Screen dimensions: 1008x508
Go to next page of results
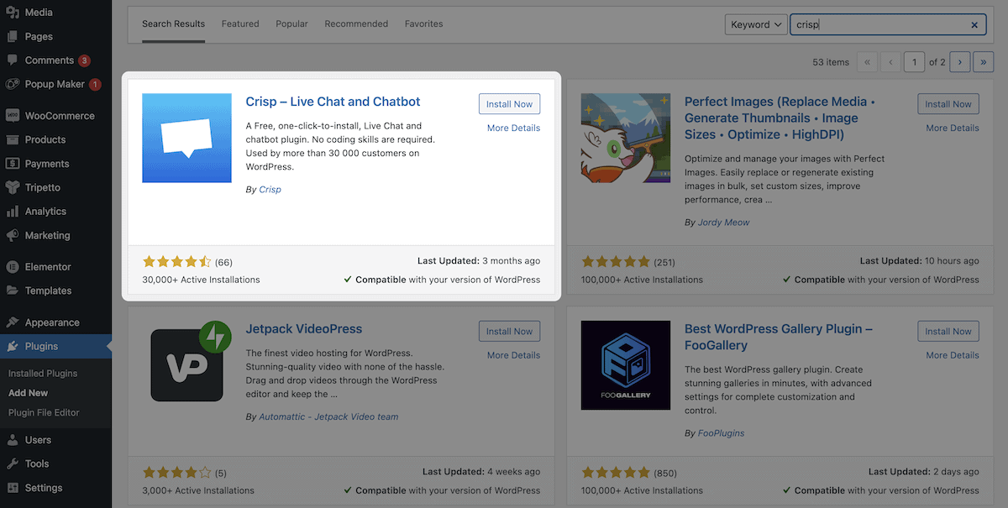[960, 61]
